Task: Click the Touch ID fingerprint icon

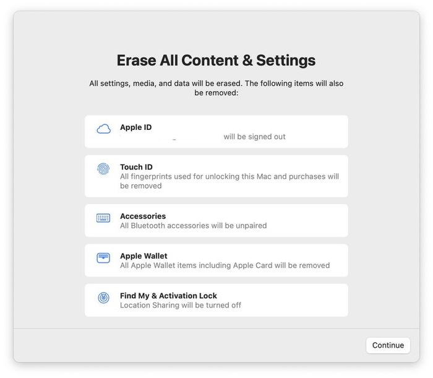Action: [103, 169]
